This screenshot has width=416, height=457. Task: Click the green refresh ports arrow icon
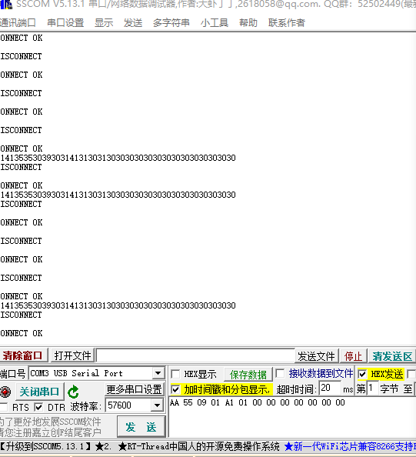point(73,392)
